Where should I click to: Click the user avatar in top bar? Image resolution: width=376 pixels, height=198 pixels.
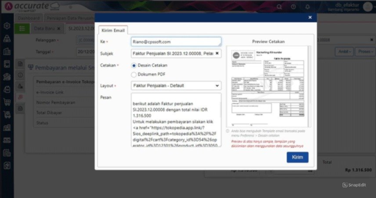pyautogui.click(x=368, y=7)
